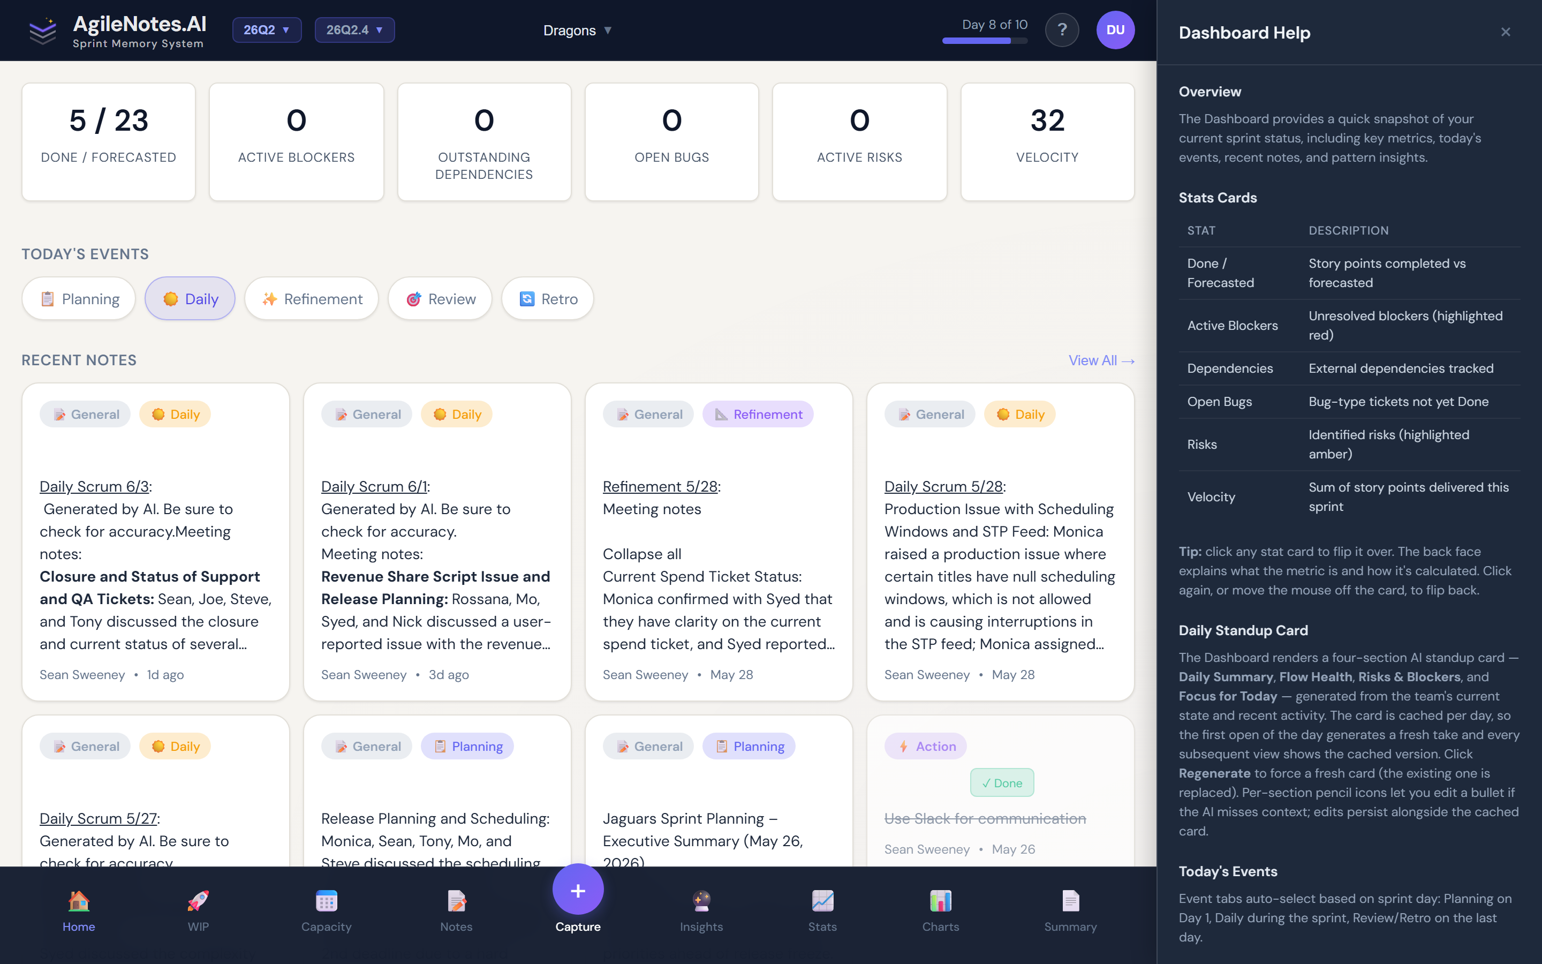Image resolution: width=1542 pixels, height=964 pixels.
Task: Click the Refinement tag on Refinement 5/28 note
Action: coord(758,415)
